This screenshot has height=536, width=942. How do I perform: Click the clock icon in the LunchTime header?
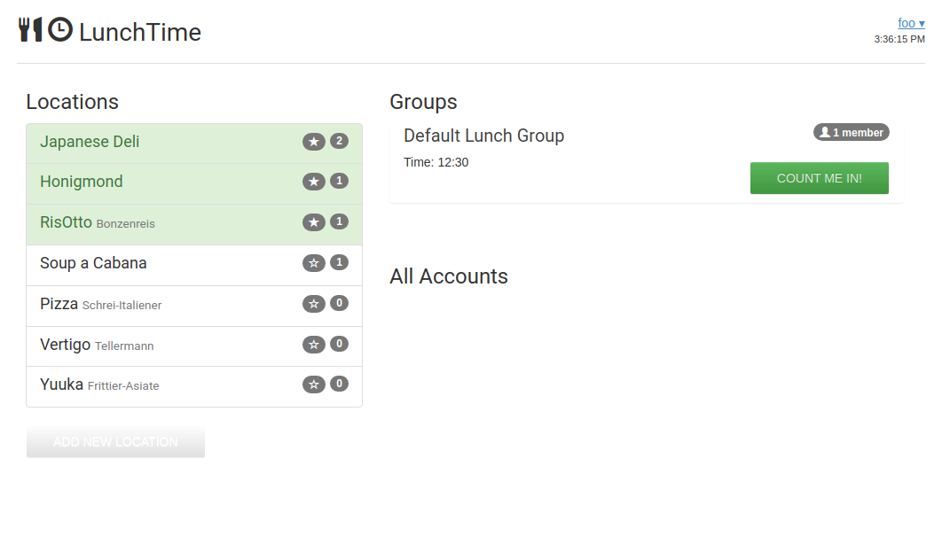(60, 29)
